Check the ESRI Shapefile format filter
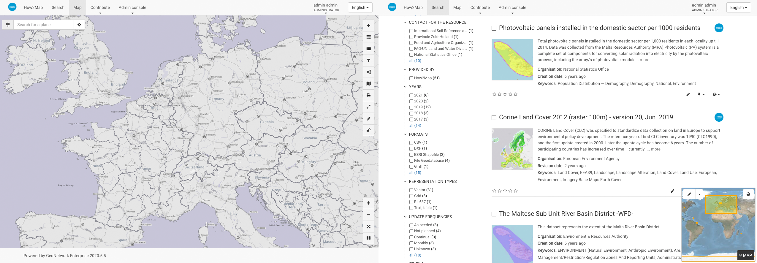The image size is (757, 263). click(x=411, y=155)
